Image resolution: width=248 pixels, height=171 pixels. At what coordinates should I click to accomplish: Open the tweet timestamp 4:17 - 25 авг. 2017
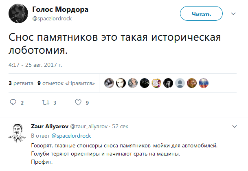pyautogui.click(x=35, y=65)
